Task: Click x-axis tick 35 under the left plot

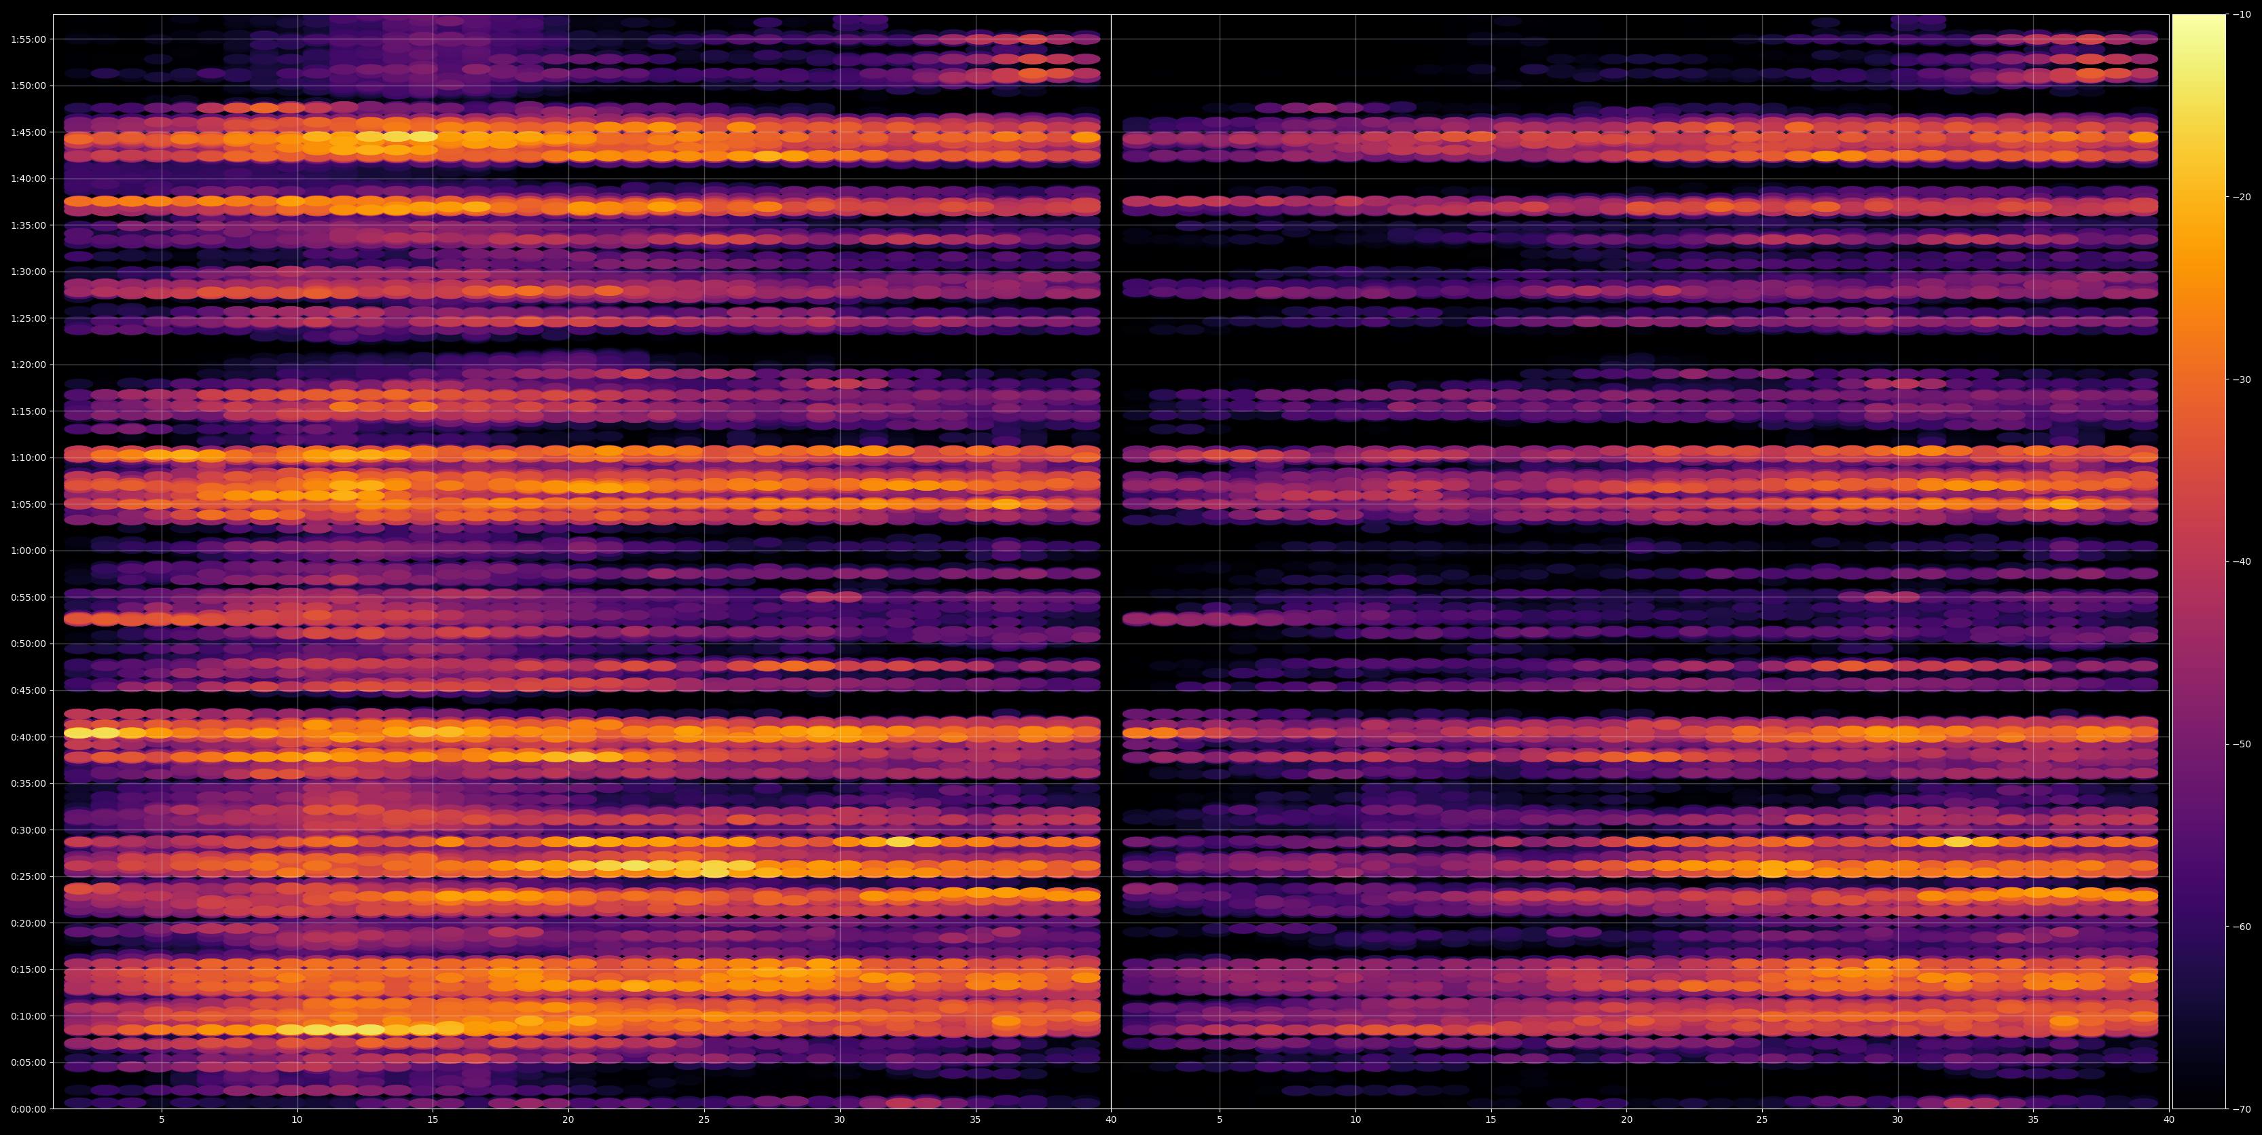Action: (x=976, y=1119)
